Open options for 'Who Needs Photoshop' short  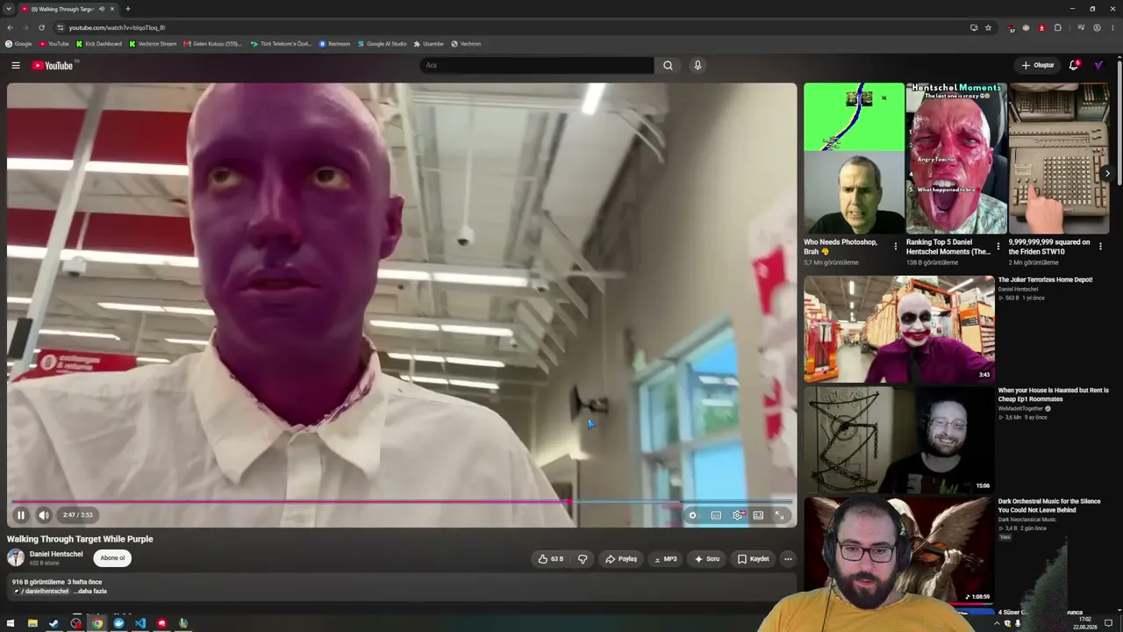pyautogui.click(x=896, y=247)
